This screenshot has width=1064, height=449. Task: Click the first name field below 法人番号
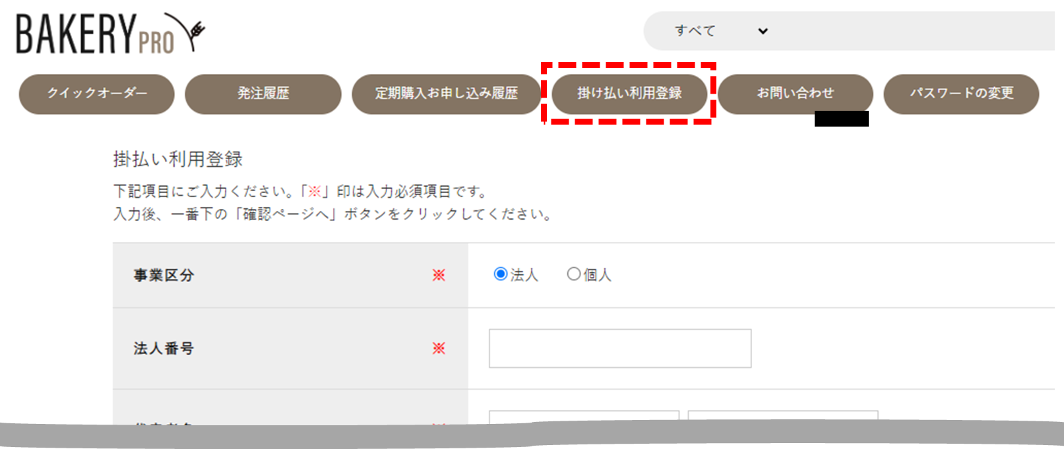pos(584,417)
